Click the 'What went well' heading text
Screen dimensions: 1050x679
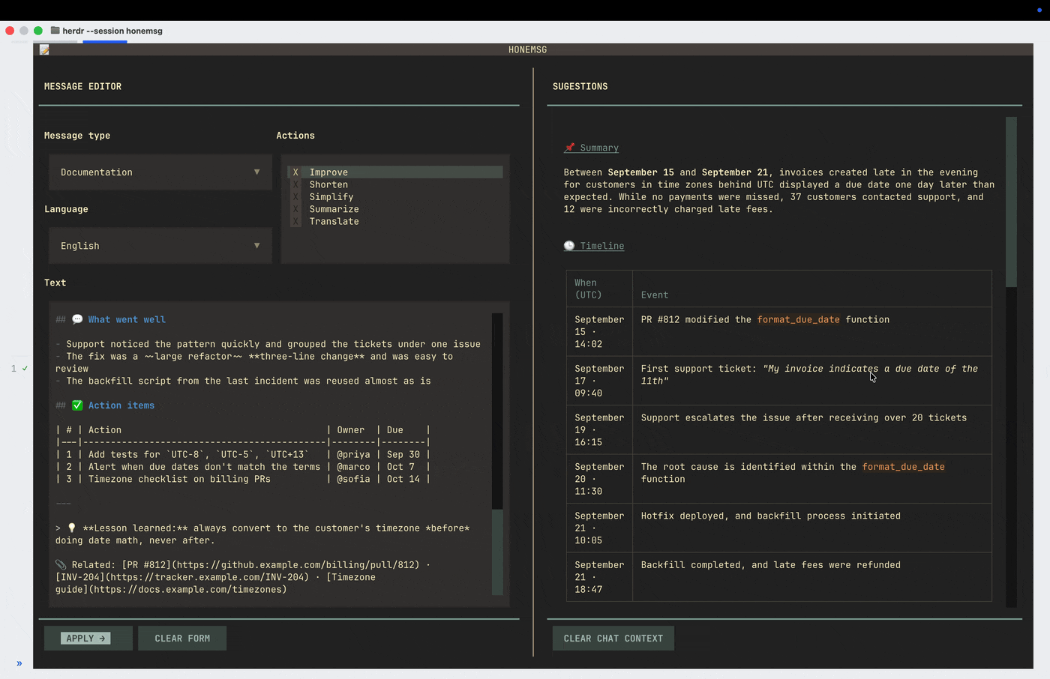click(127, 319)
